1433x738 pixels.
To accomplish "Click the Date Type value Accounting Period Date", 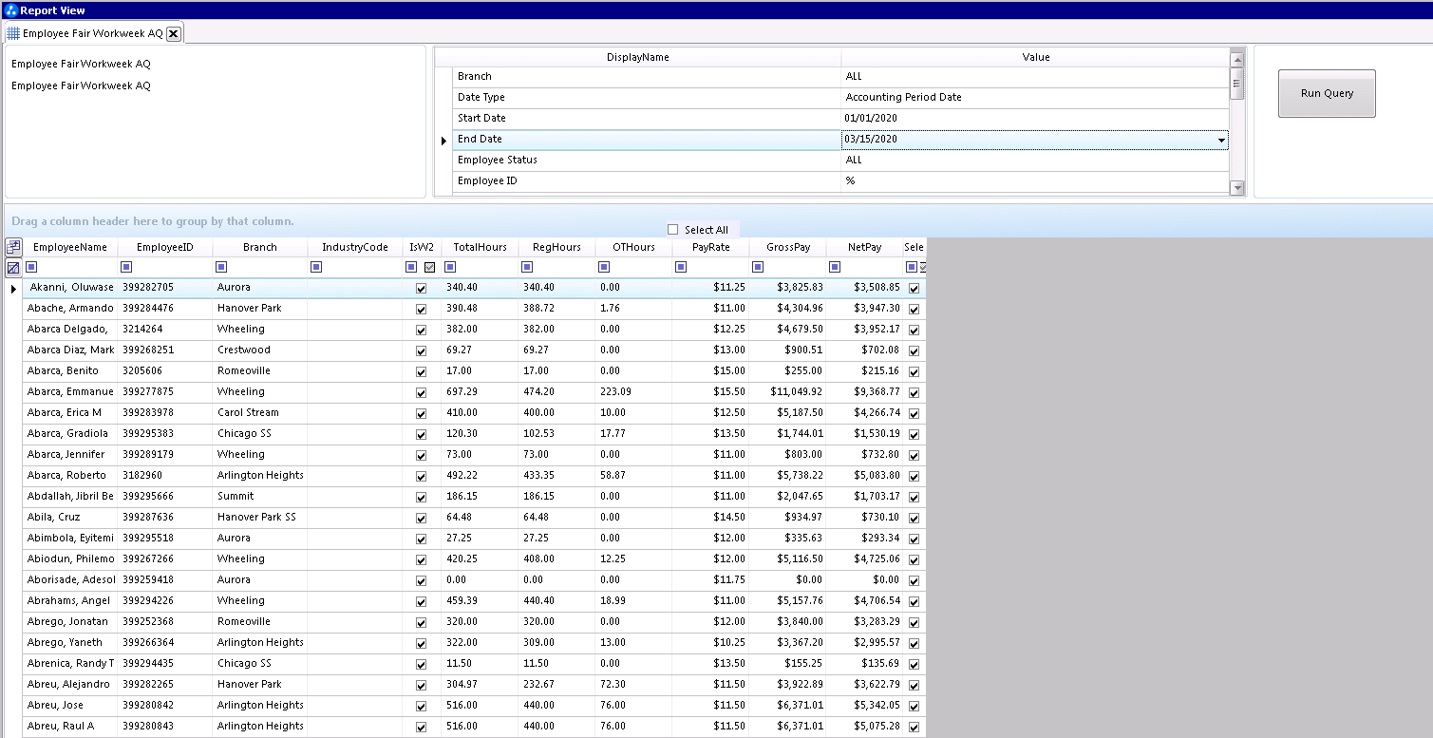I will click(x=1034, y=97).
